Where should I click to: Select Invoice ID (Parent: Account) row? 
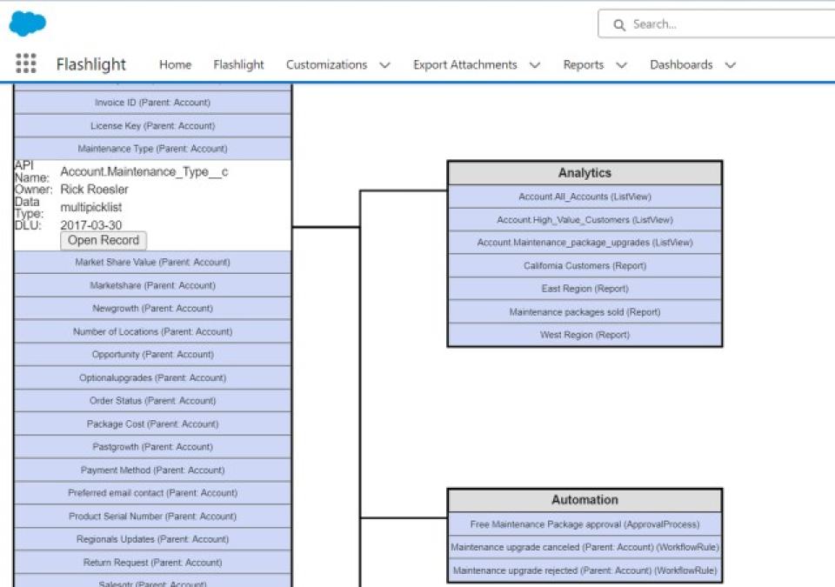[153, 103]
